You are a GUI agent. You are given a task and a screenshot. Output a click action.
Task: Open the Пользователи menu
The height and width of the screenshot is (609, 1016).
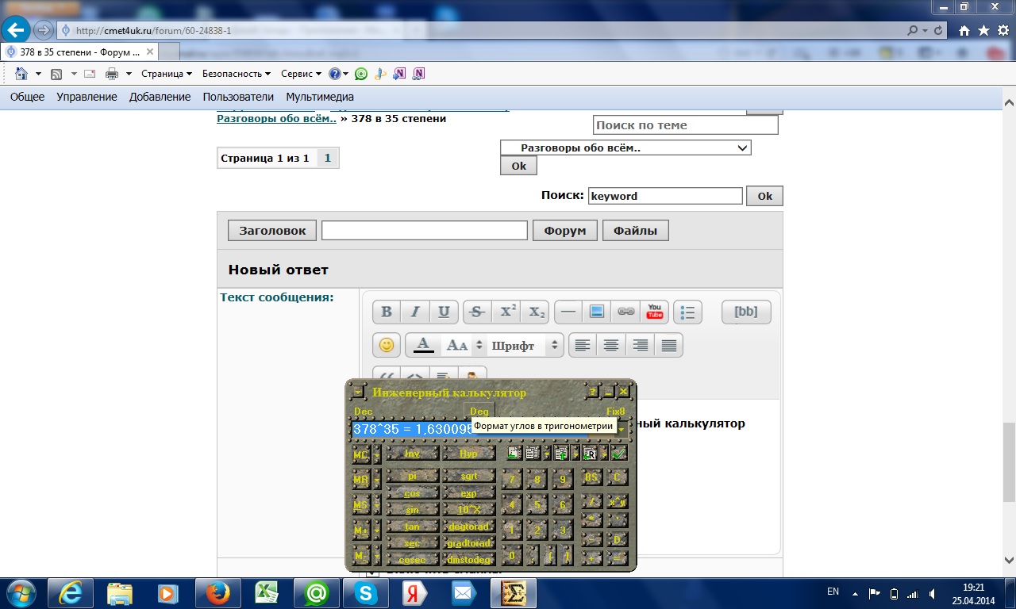click(238, 97)
